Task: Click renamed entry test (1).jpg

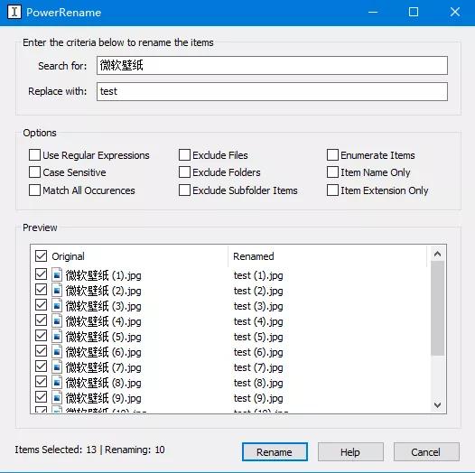Action: coord(258,275)
